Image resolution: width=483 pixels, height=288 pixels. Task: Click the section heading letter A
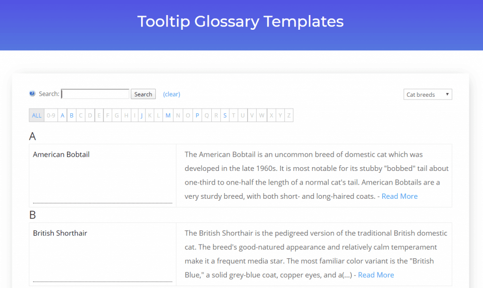pos(32,136)
